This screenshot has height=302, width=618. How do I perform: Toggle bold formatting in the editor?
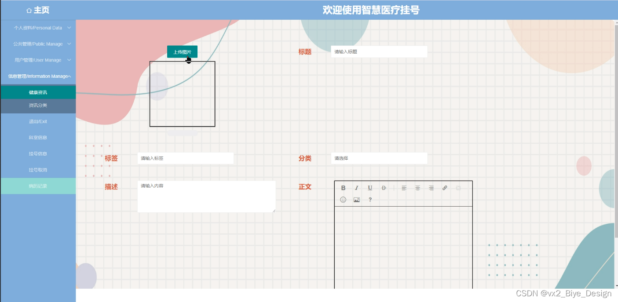[x=343, y=188]
